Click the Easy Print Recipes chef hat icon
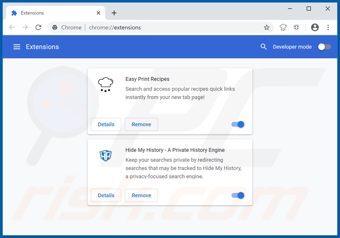 (105, 85)
